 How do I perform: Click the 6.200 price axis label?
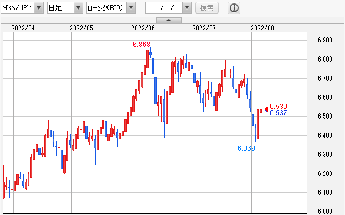pos(325,173)
